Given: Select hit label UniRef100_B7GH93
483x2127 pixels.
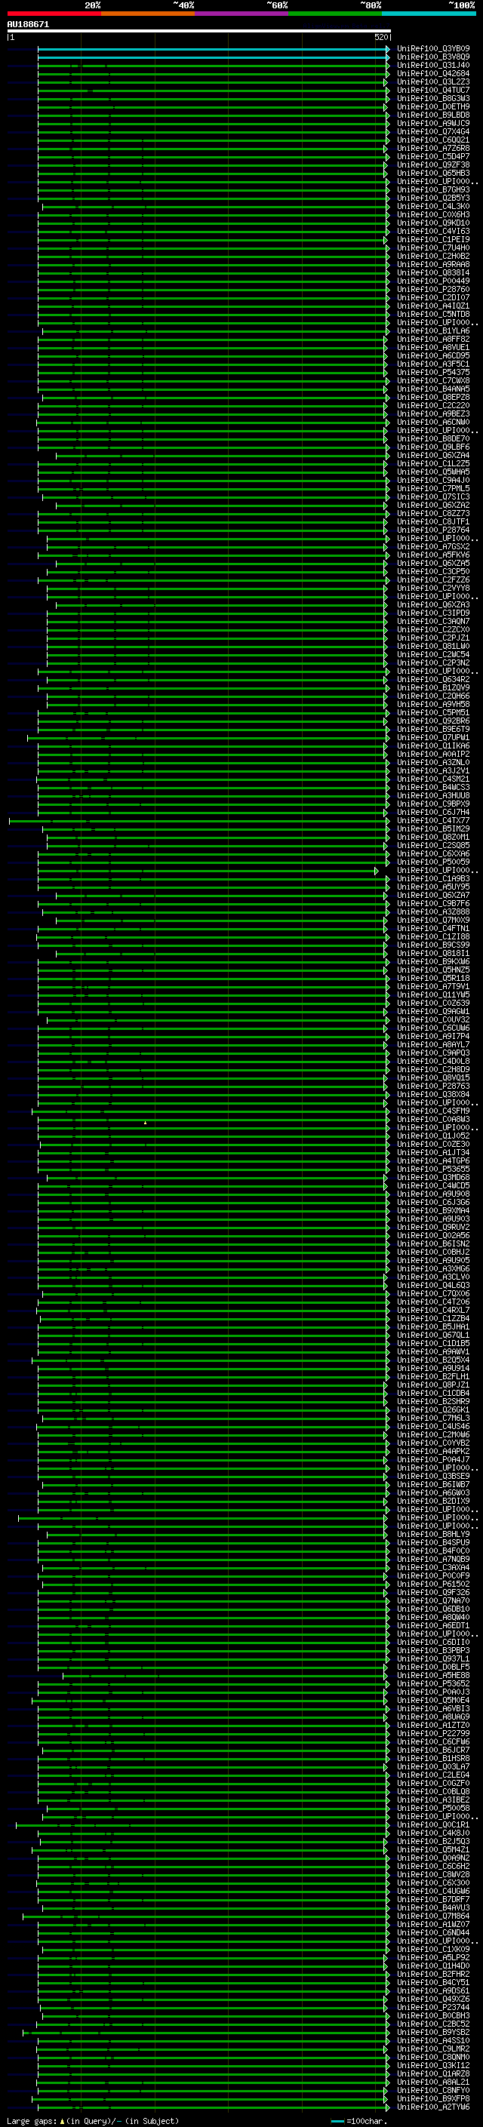Looking at the screenshot, I should [x=433, y=190].
